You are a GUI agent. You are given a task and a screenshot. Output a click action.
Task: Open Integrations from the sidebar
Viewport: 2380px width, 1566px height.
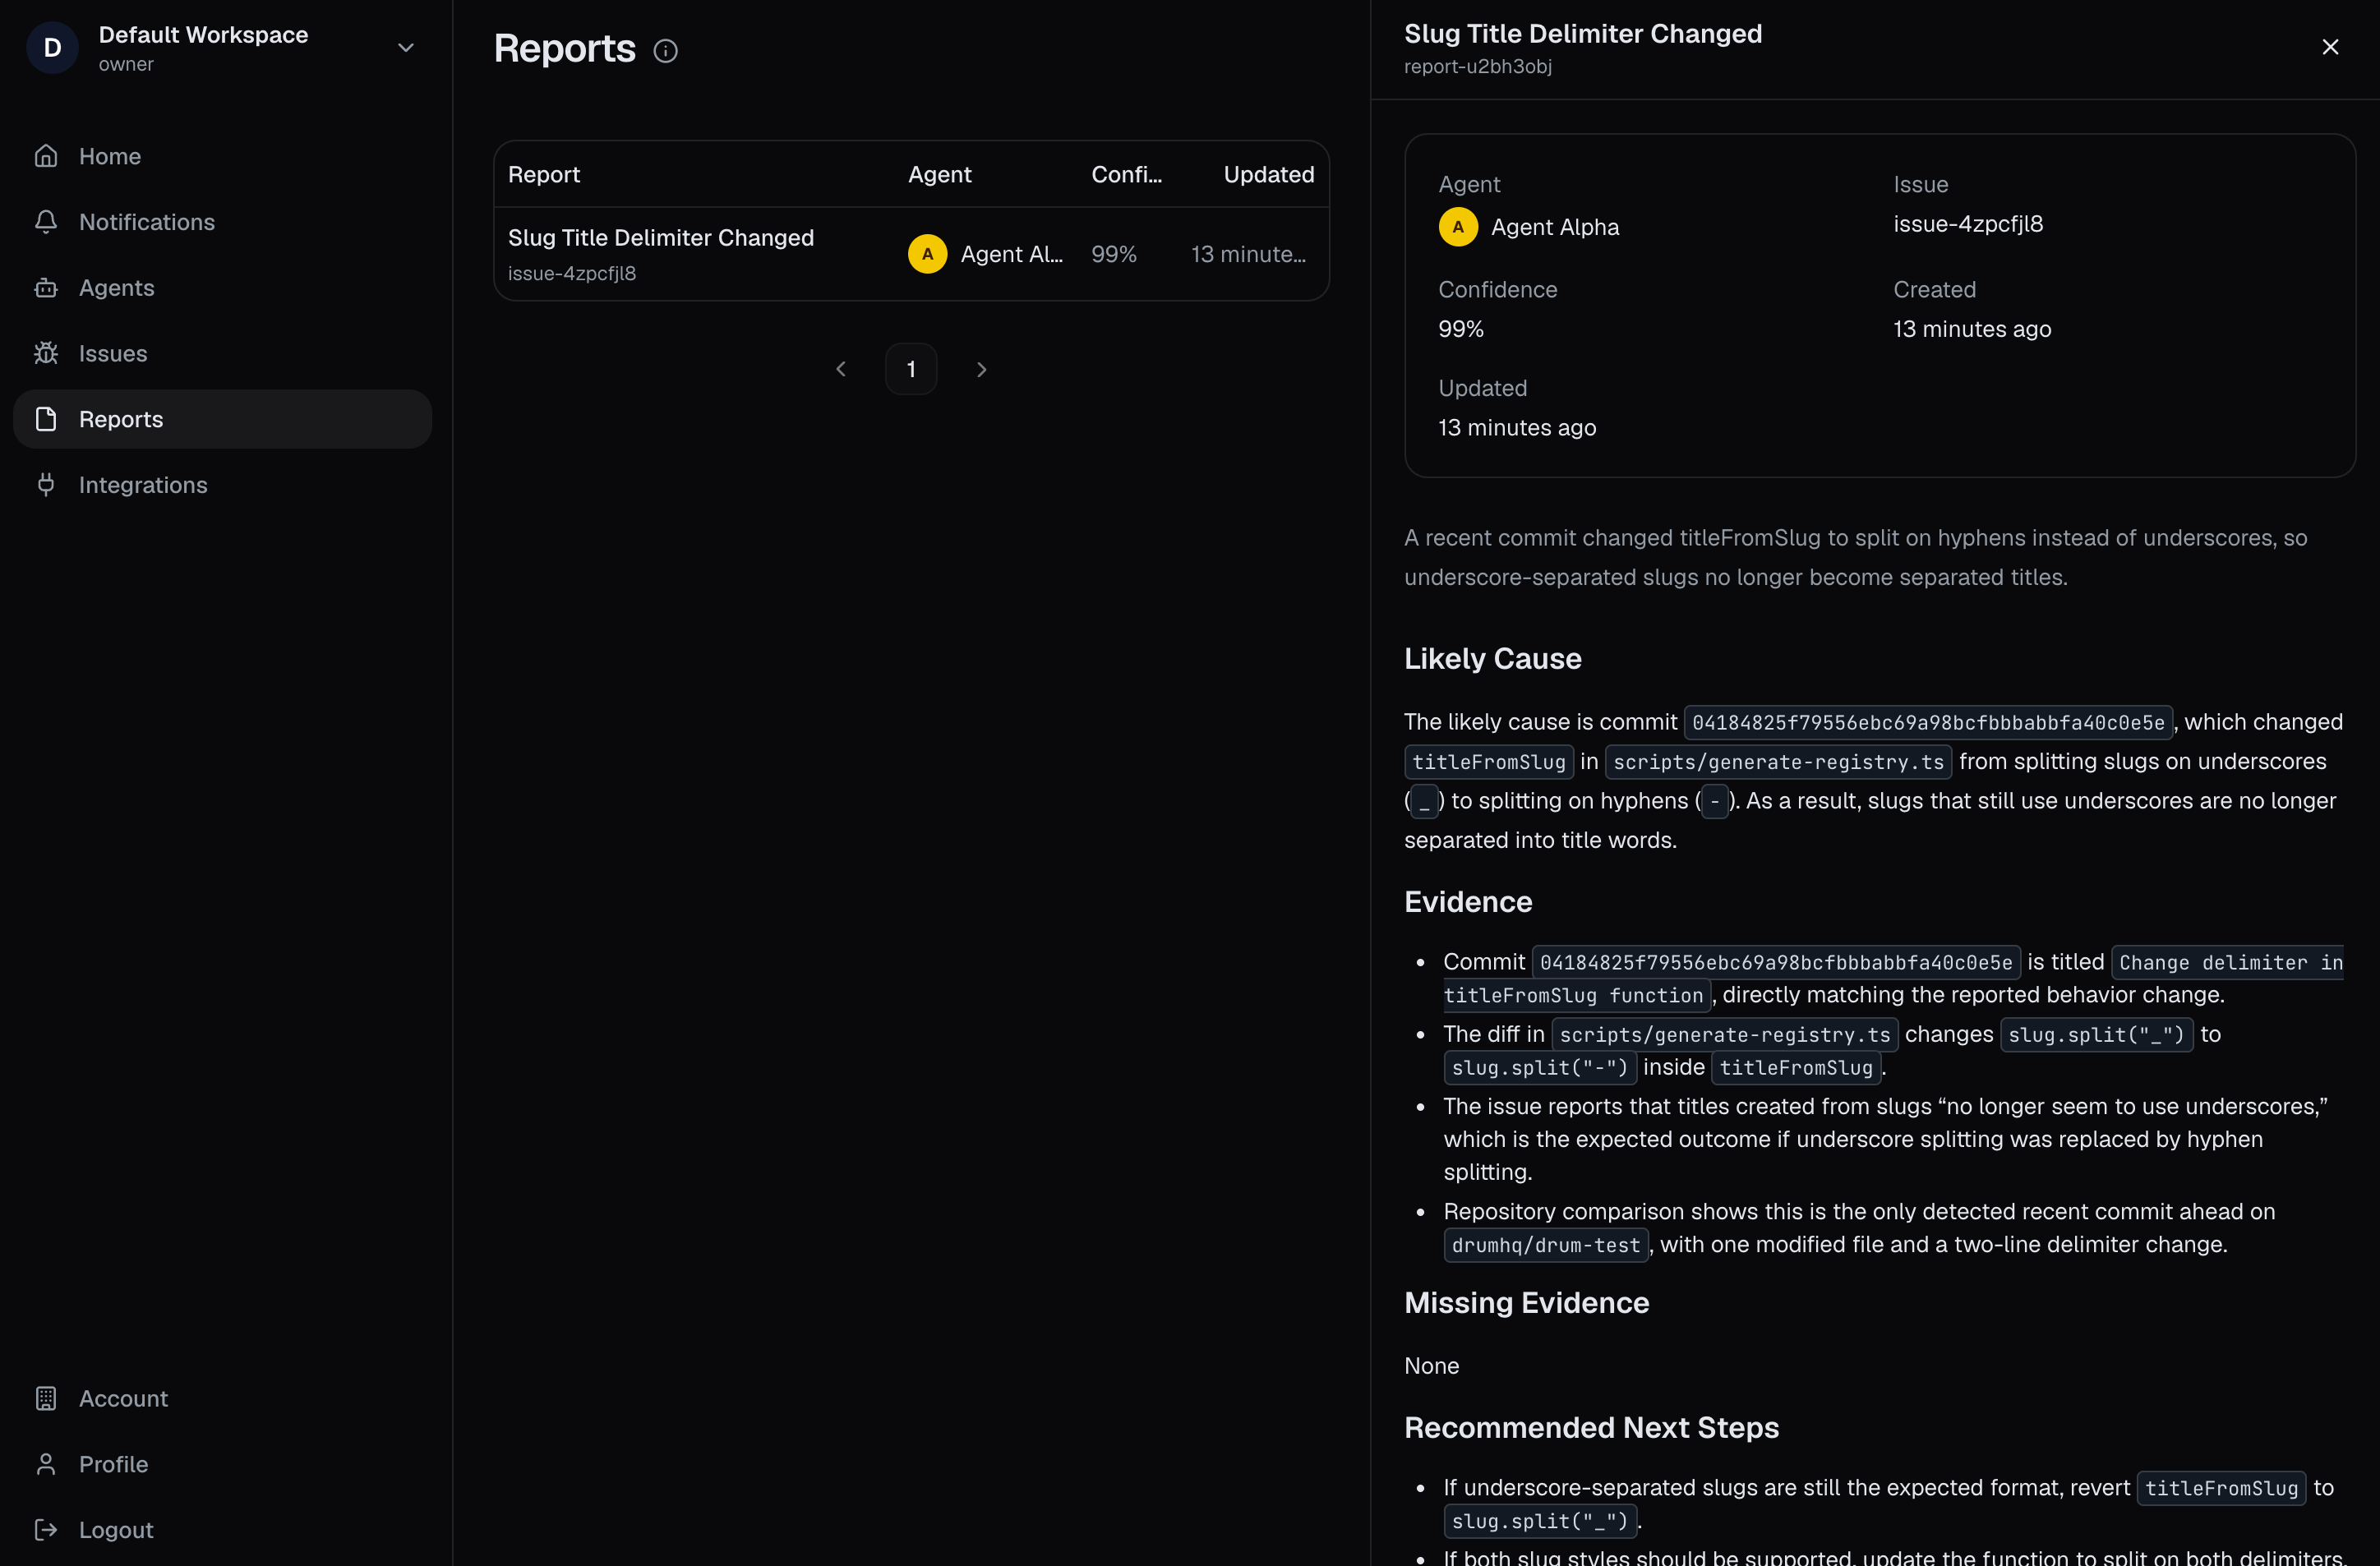tap(222, 485)
